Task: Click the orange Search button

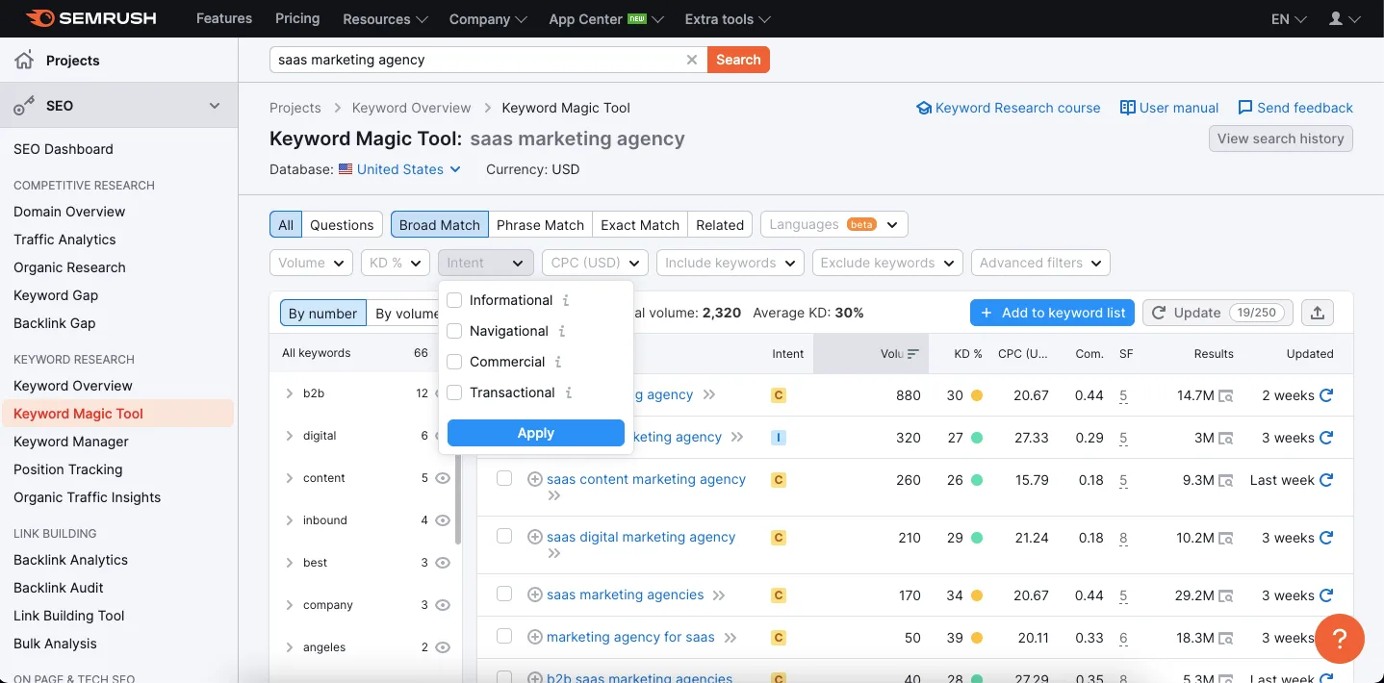Action: [738, 60]
